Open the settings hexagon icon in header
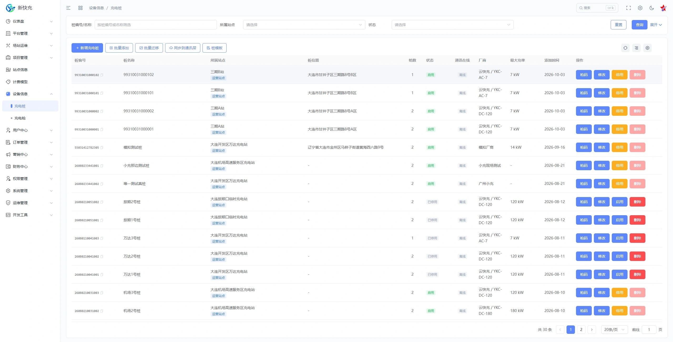Viewport: 673px width, 342px height. coord(640,8)
